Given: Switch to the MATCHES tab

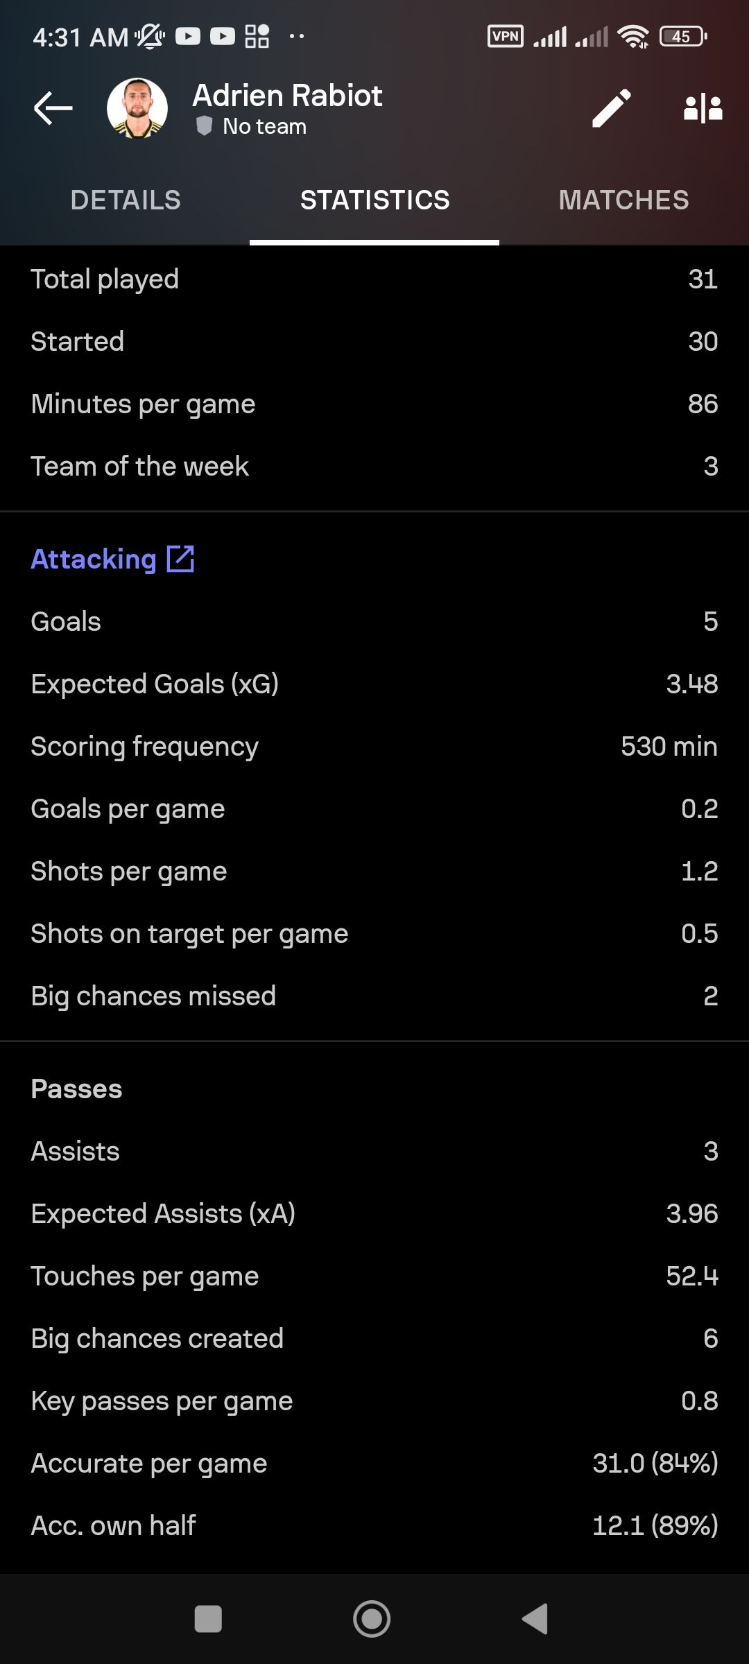Looking at the screenshot, I should pos(624,200).
